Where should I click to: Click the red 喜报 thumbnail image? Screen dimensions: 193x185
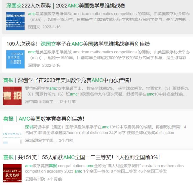pos(12,95)
